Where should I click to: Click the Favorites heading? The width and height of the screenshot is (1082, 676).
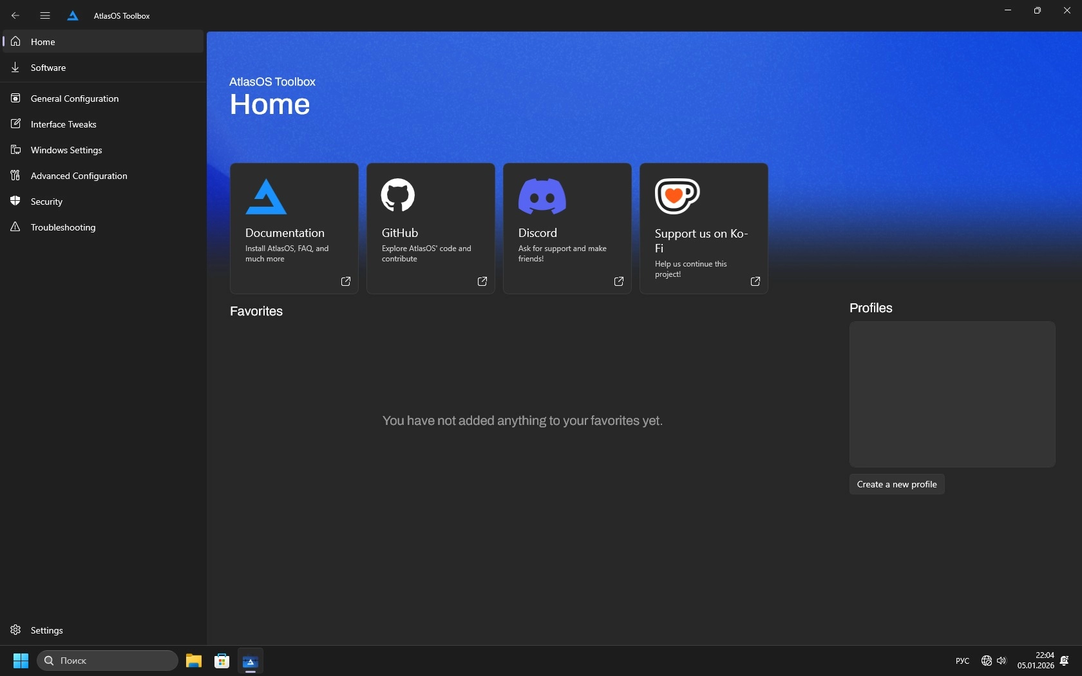pyautogui.click(x=256, y=311)
